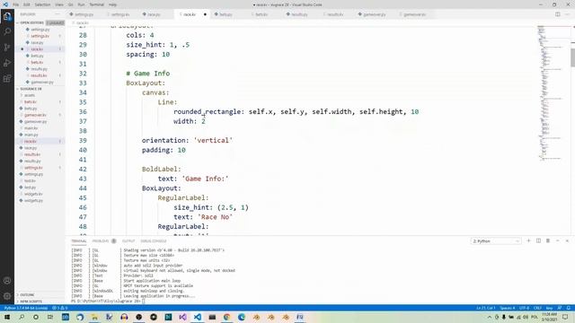
Task: Open the Search view in activity bar
Action: coord(7,31)
